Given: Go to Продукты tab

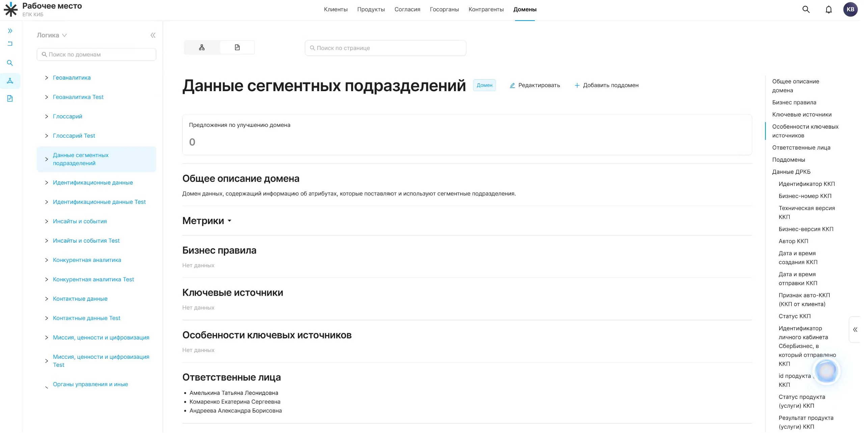Looking at the screenshot, I should pyautogui.click(x=371, y=9).
